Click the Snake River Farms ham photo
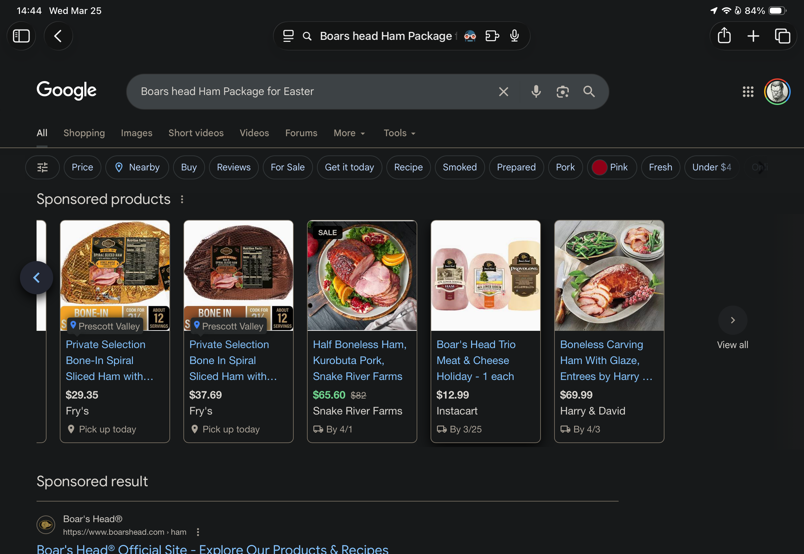The width and height of the screenshot is (804, 554). click(x=362, y=276)
